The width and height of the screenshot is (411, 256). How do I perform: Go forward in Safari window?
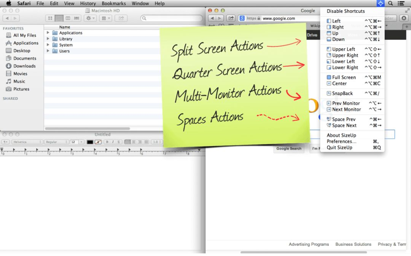[x=220, y=18]
